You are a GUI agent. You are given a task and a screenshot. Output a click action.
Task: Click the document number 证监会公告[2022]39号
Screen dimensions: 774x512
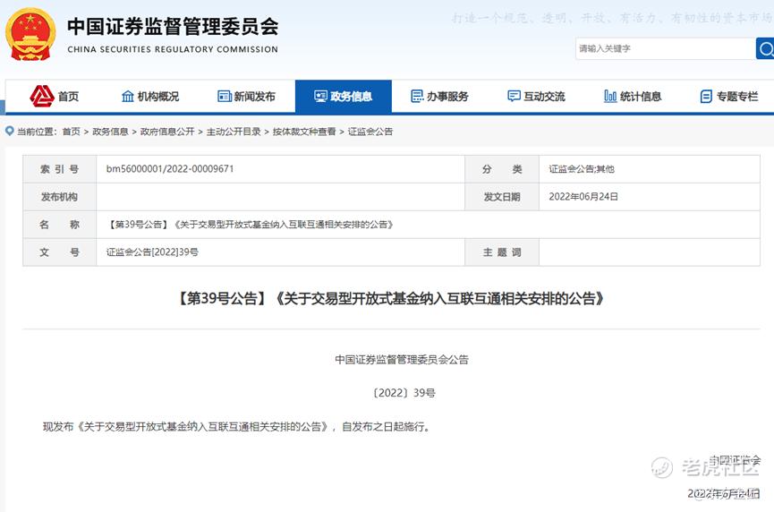152,252
